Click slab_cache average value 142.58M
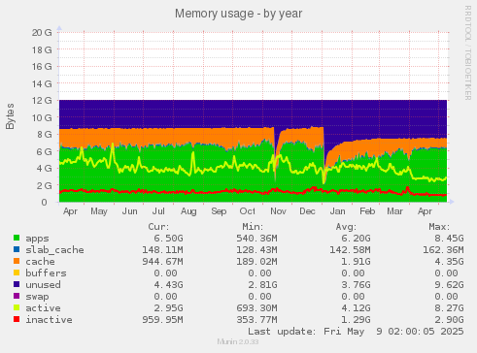 pos(350,250)
